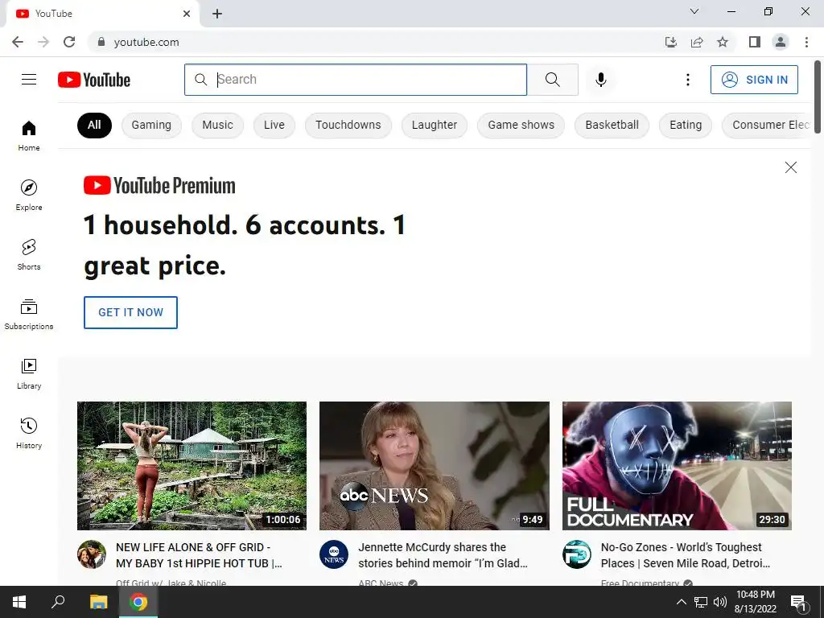Open Jennette McCurdy video title
The height and width of the screenshot is (618, 824).
(443, 555)
